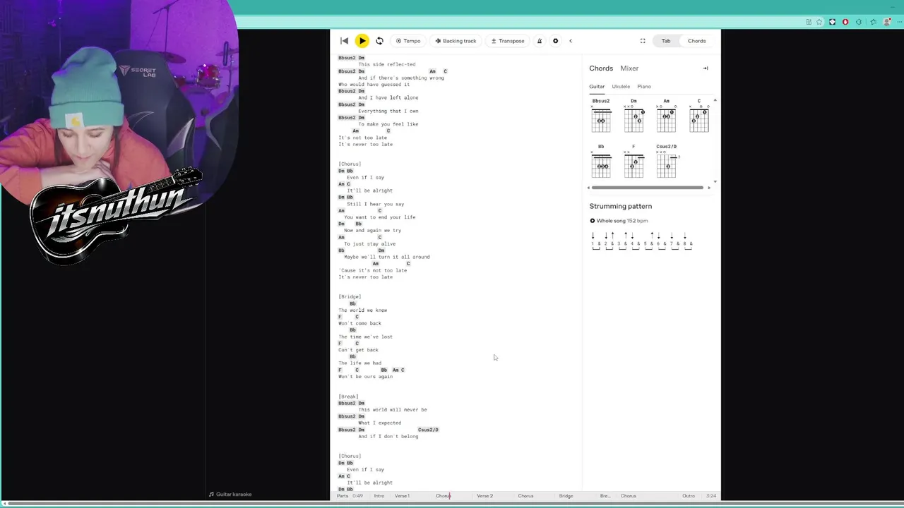The image size is (904, 508).
Task: Open browser Extensions puzzle icon
Action: click(858, 22)
